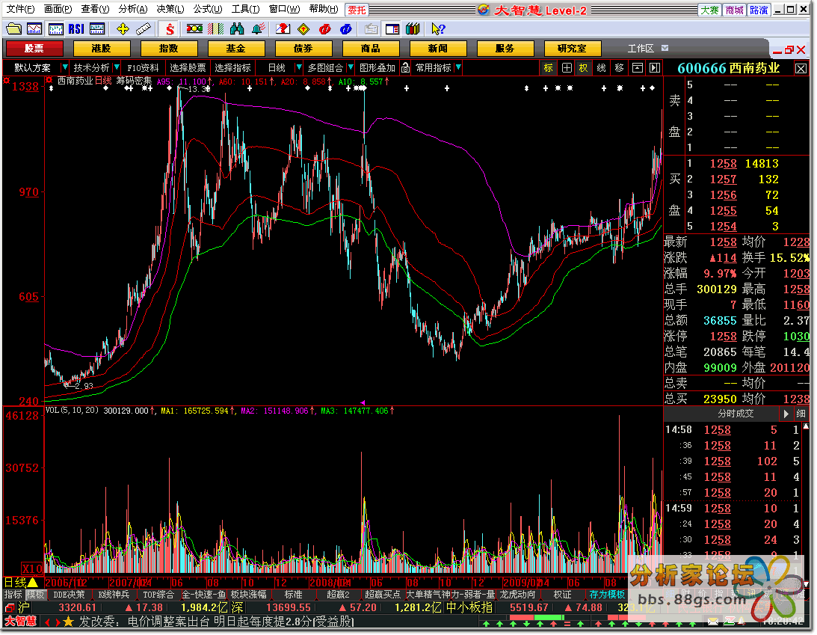
Task: Click the left red arrow in news ticker
Action: (x=47, y=622)
